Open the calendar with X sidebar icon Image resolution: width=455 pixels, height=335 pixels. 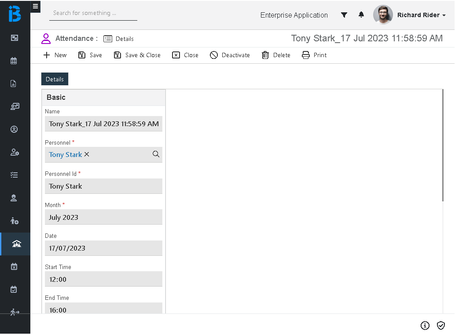14,266
